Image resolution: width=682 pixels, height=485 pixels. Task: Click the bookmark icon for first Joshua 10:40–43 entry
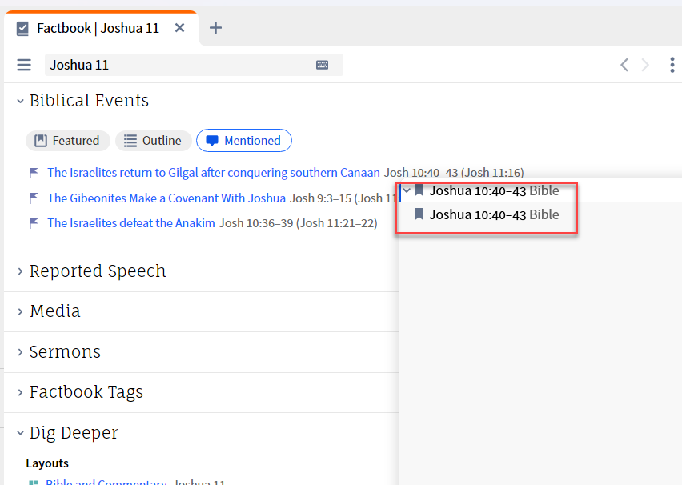tap(419, 190)
